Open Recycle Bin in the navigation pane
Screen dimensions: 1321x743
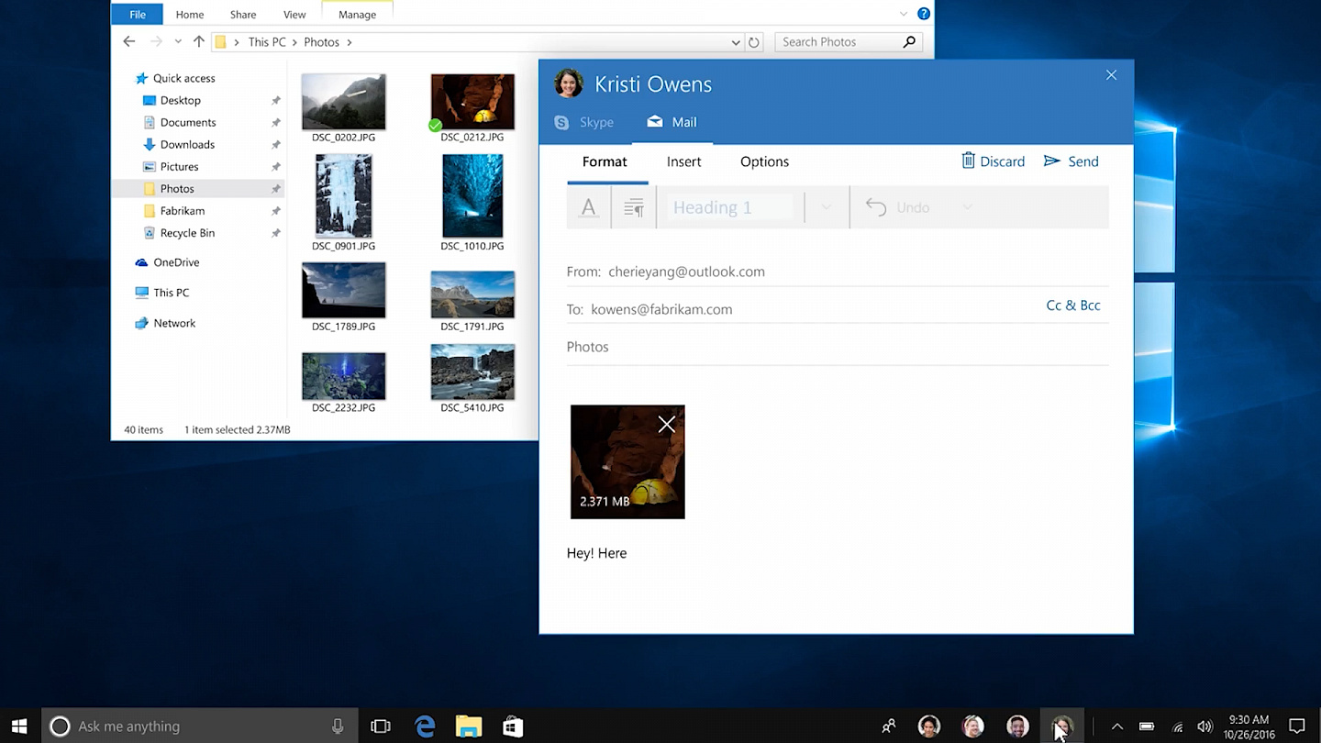click(x=179, y=233)
